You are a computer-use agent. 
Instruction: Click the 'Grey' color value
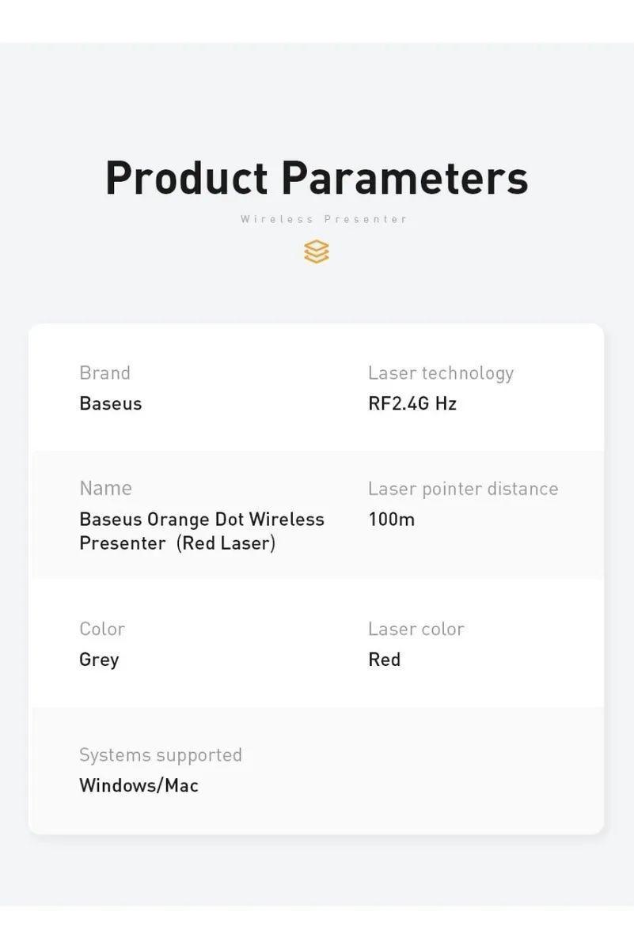pos(99,660)
